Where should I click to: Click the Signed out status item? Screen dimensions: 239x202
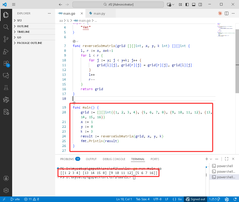[x=195, y=199]
